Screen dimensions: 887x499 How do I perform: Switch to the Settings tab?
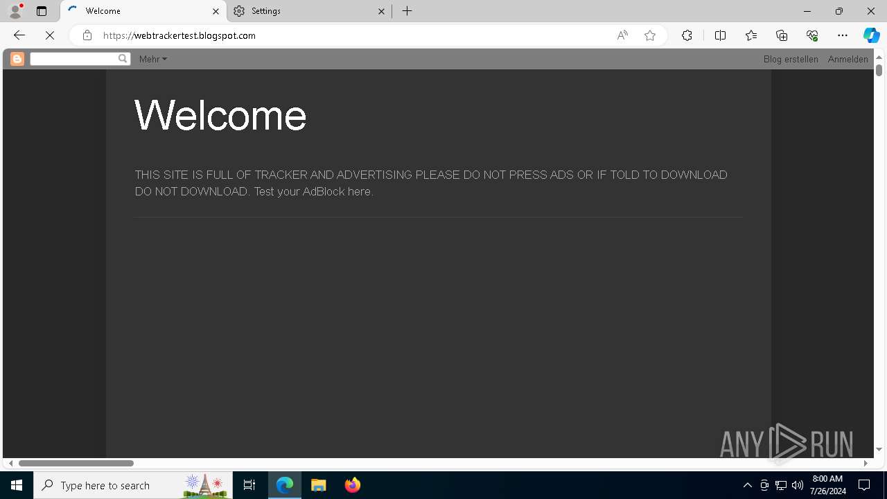[x=308, y=11]
